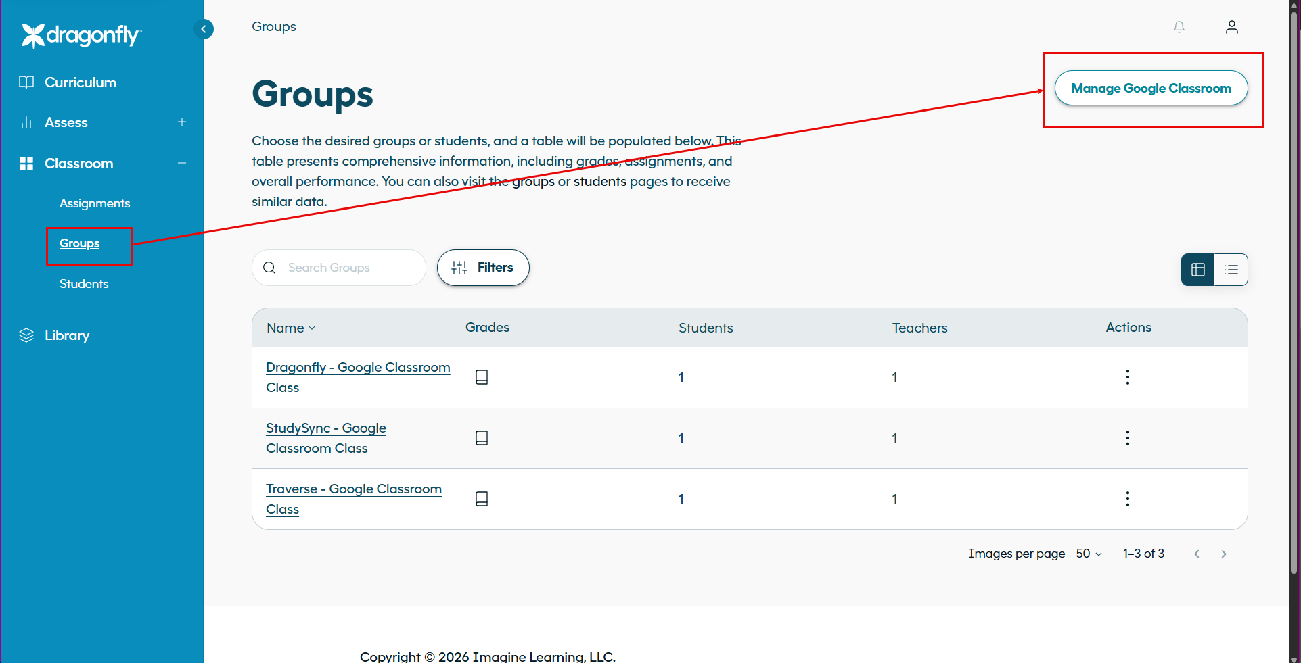Viewport: 1301px width, 663px height.
Task: Click the search magnifier icon
Action: tap(269, 268)
